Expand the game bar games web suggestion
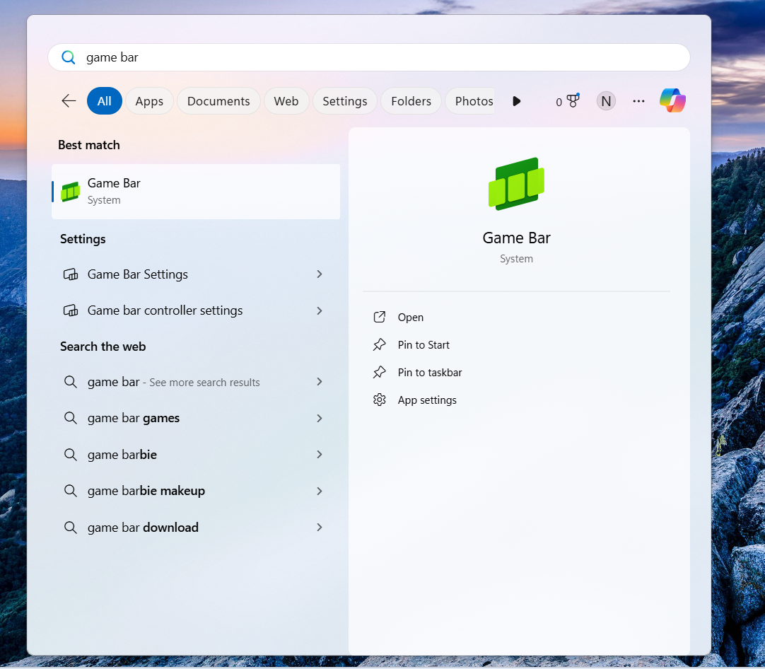Image resolution: width=765 pixels, height=669 pixels. pos(320,419)
